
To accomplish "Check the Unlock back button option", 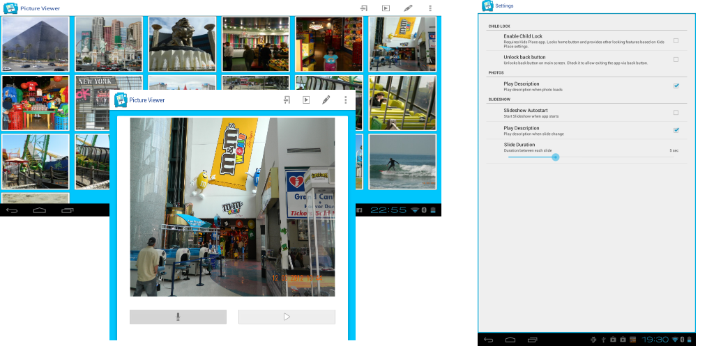I will 676,60.
